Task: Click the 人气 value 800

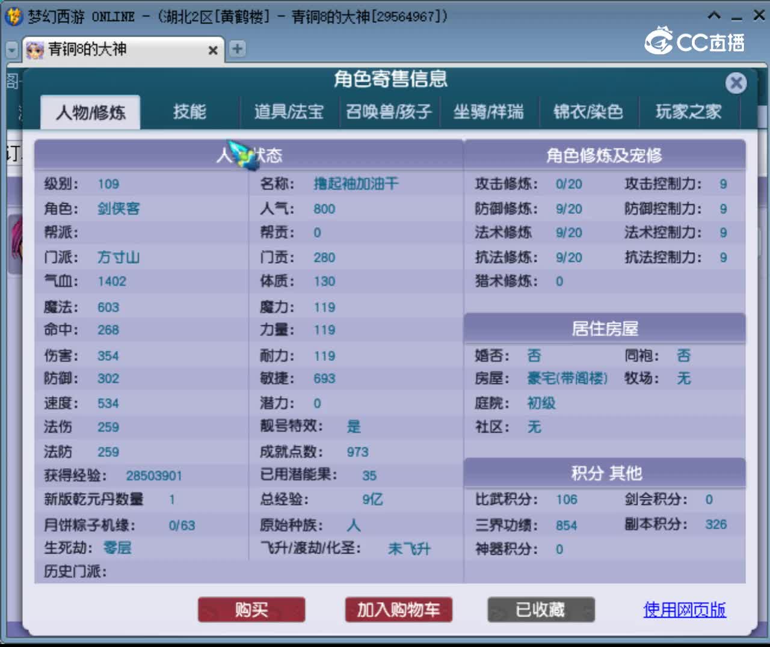Action: (x=324, y=209)
